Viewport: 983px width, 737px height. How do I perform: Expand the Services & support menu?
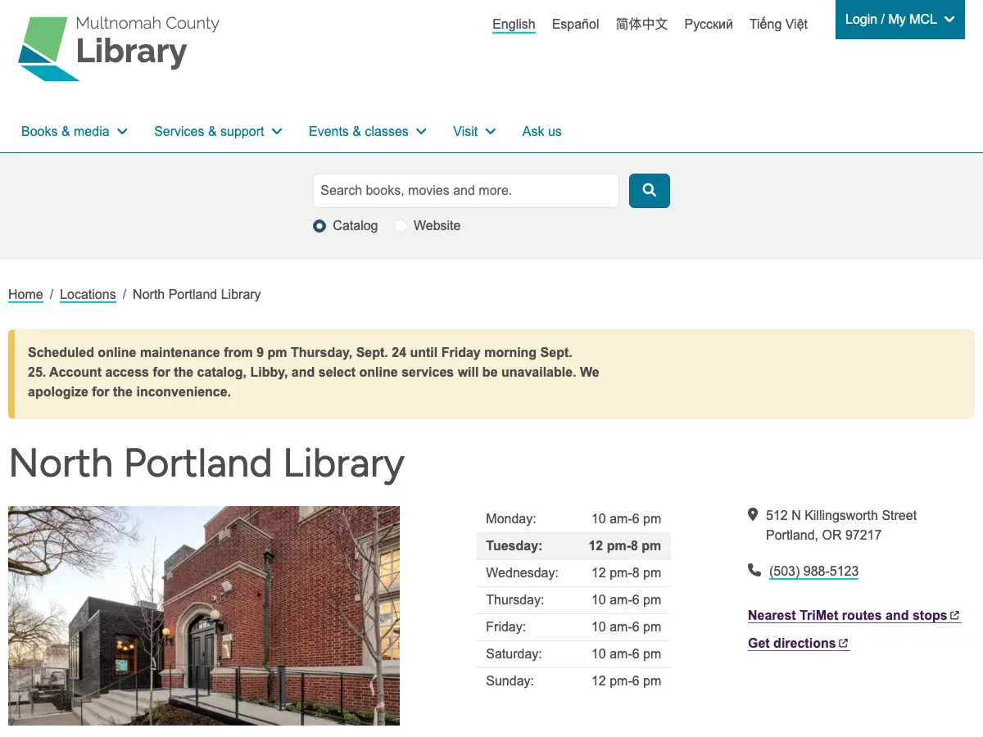218,131
